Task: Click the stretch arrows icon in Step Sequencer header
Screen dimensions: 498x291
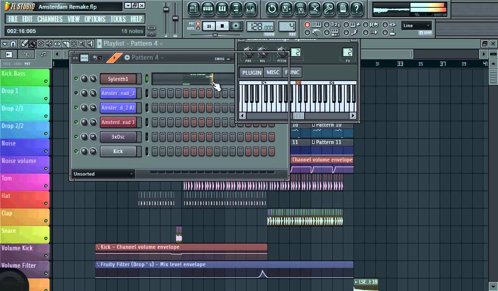Action: tap(75, 58)
